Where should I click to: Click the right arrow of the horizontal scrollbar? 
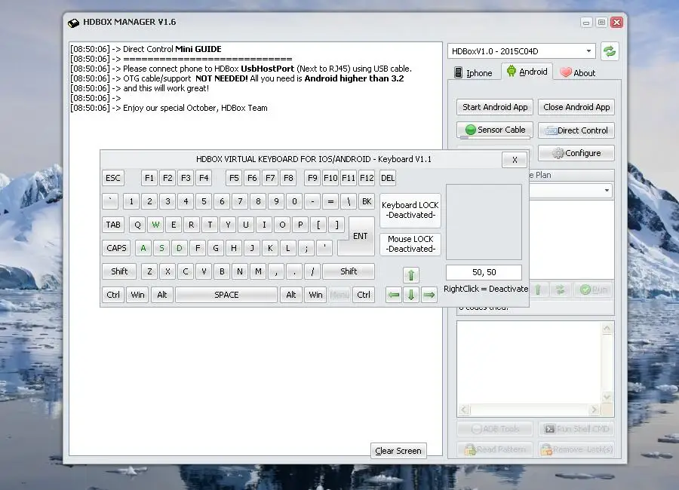tap(594, 409)
